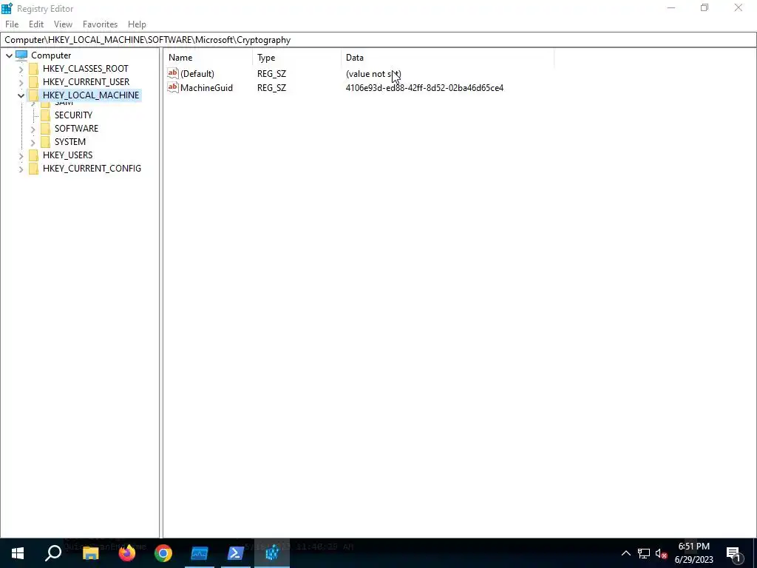This screenshot has width=757, height=568.
Task: Select HKEY_USERS hive
Action: tap(67, 155)
